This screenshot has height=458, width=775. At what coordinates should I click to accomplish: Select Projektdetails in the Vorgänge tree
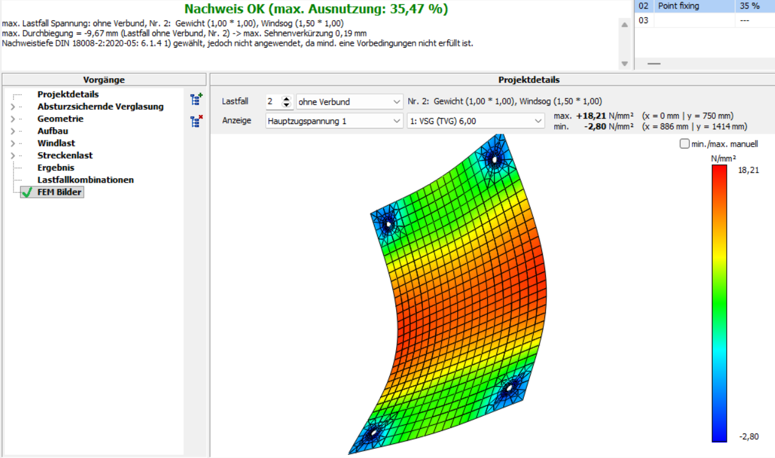[68, 95]
